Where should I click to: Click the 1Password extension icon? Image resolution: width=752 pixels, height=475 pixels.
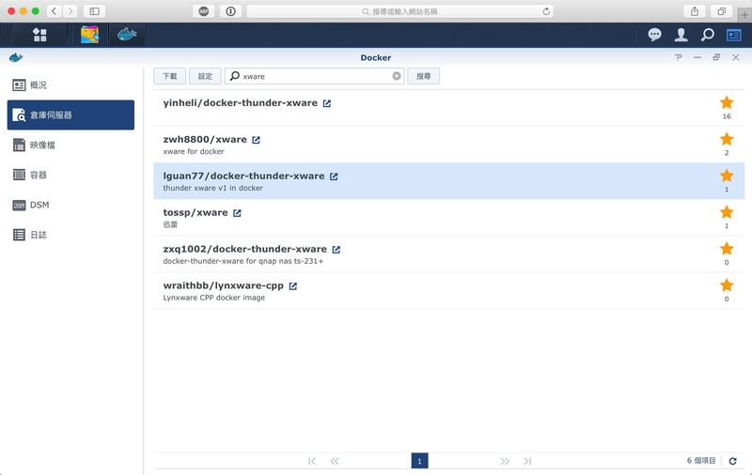[230, 11]
